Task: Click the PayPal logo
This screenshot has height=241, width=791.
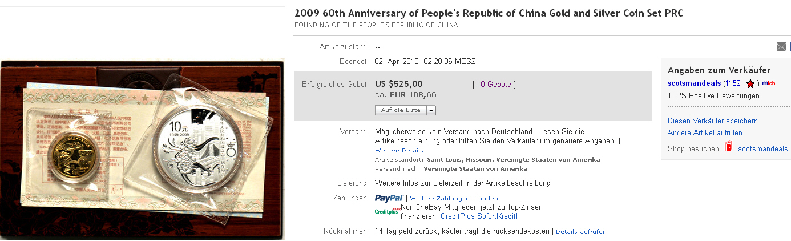Action: (389, 198)
